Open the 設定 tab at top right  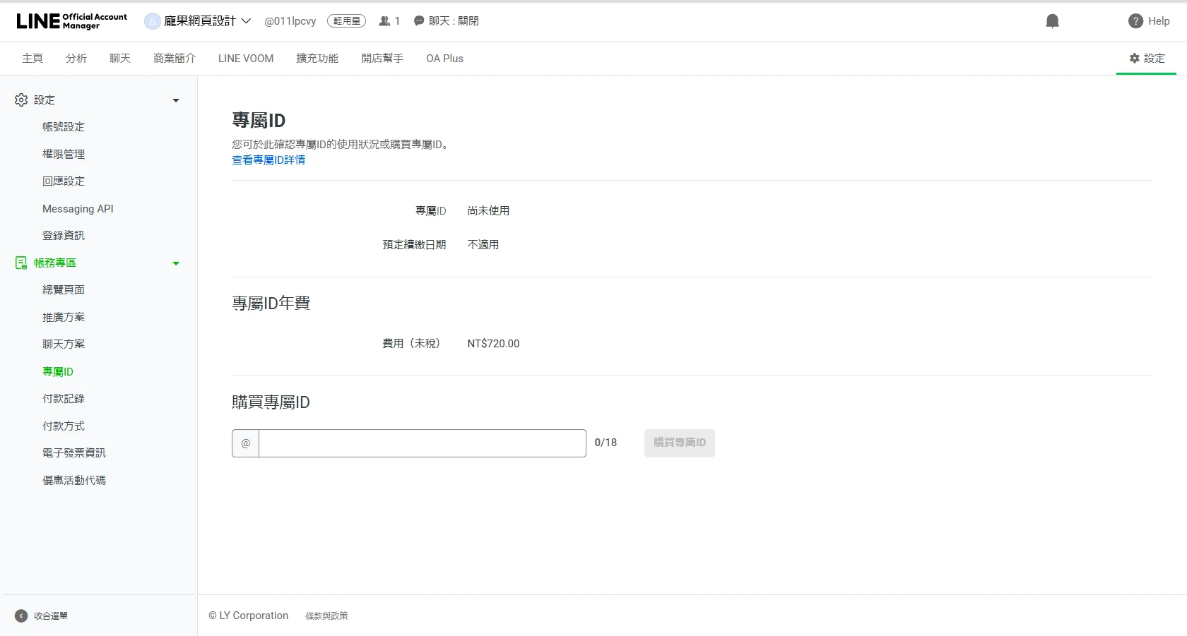pyautogui.click(x=1147, y=59)
